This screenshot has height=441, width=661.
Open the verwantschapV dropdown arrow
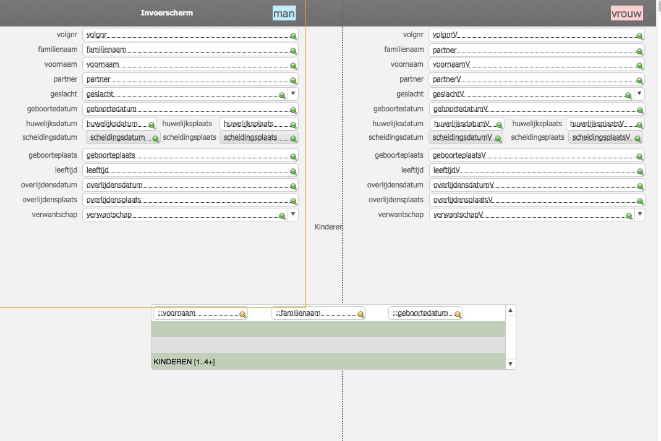(x=640, y=214)
